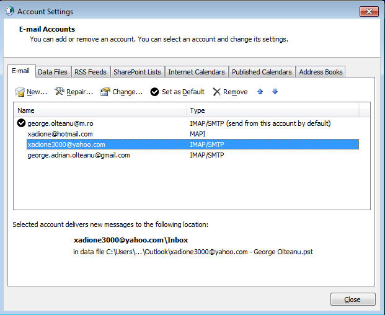Click the Repair... button label
Image resolution: width=385 pixels, height=315 pixels.
coord(80,92)
